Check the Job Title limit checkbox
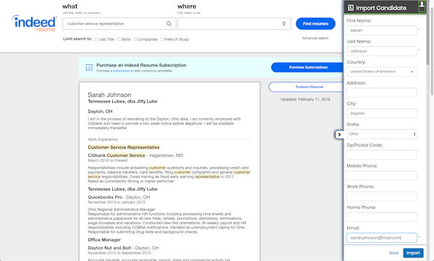The width and height of the screenshot is (434, 261). pos(96,40)
